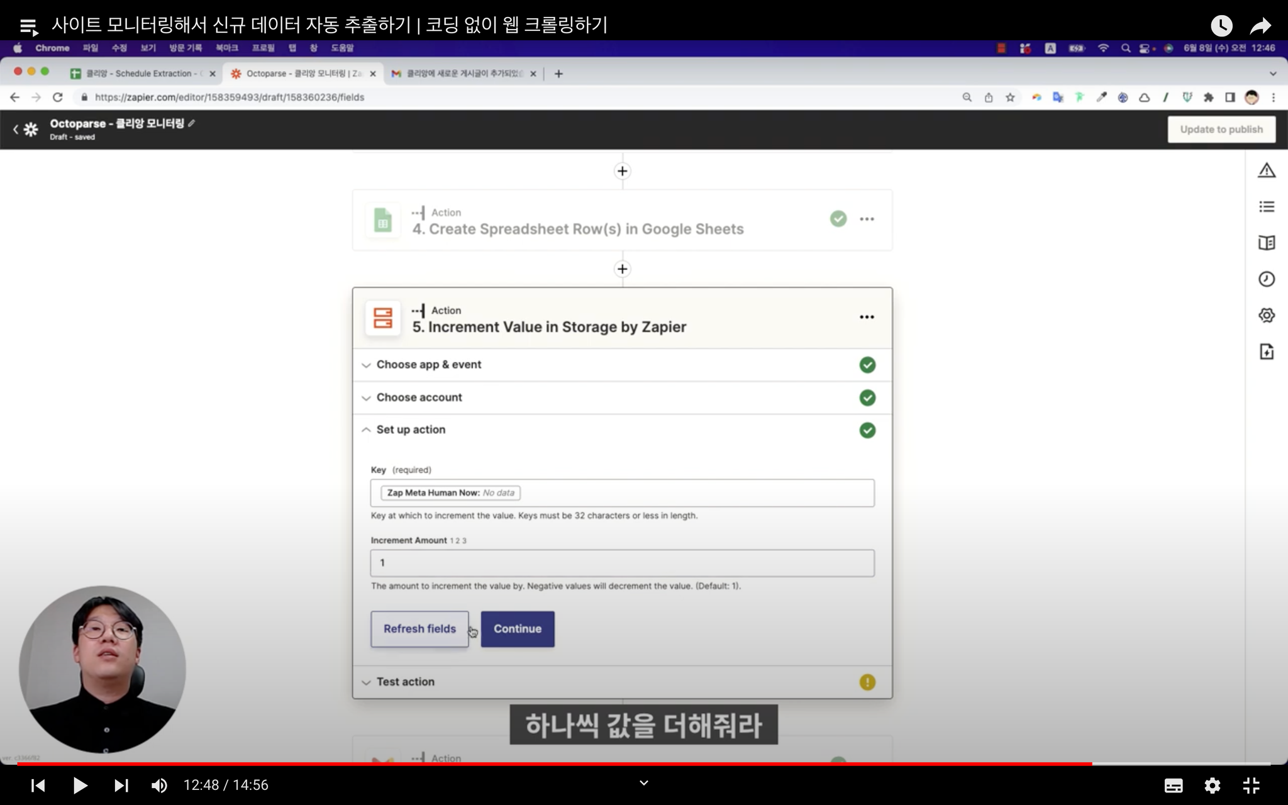
Task: Click inside the Key input field
Action: click(622, 493)
